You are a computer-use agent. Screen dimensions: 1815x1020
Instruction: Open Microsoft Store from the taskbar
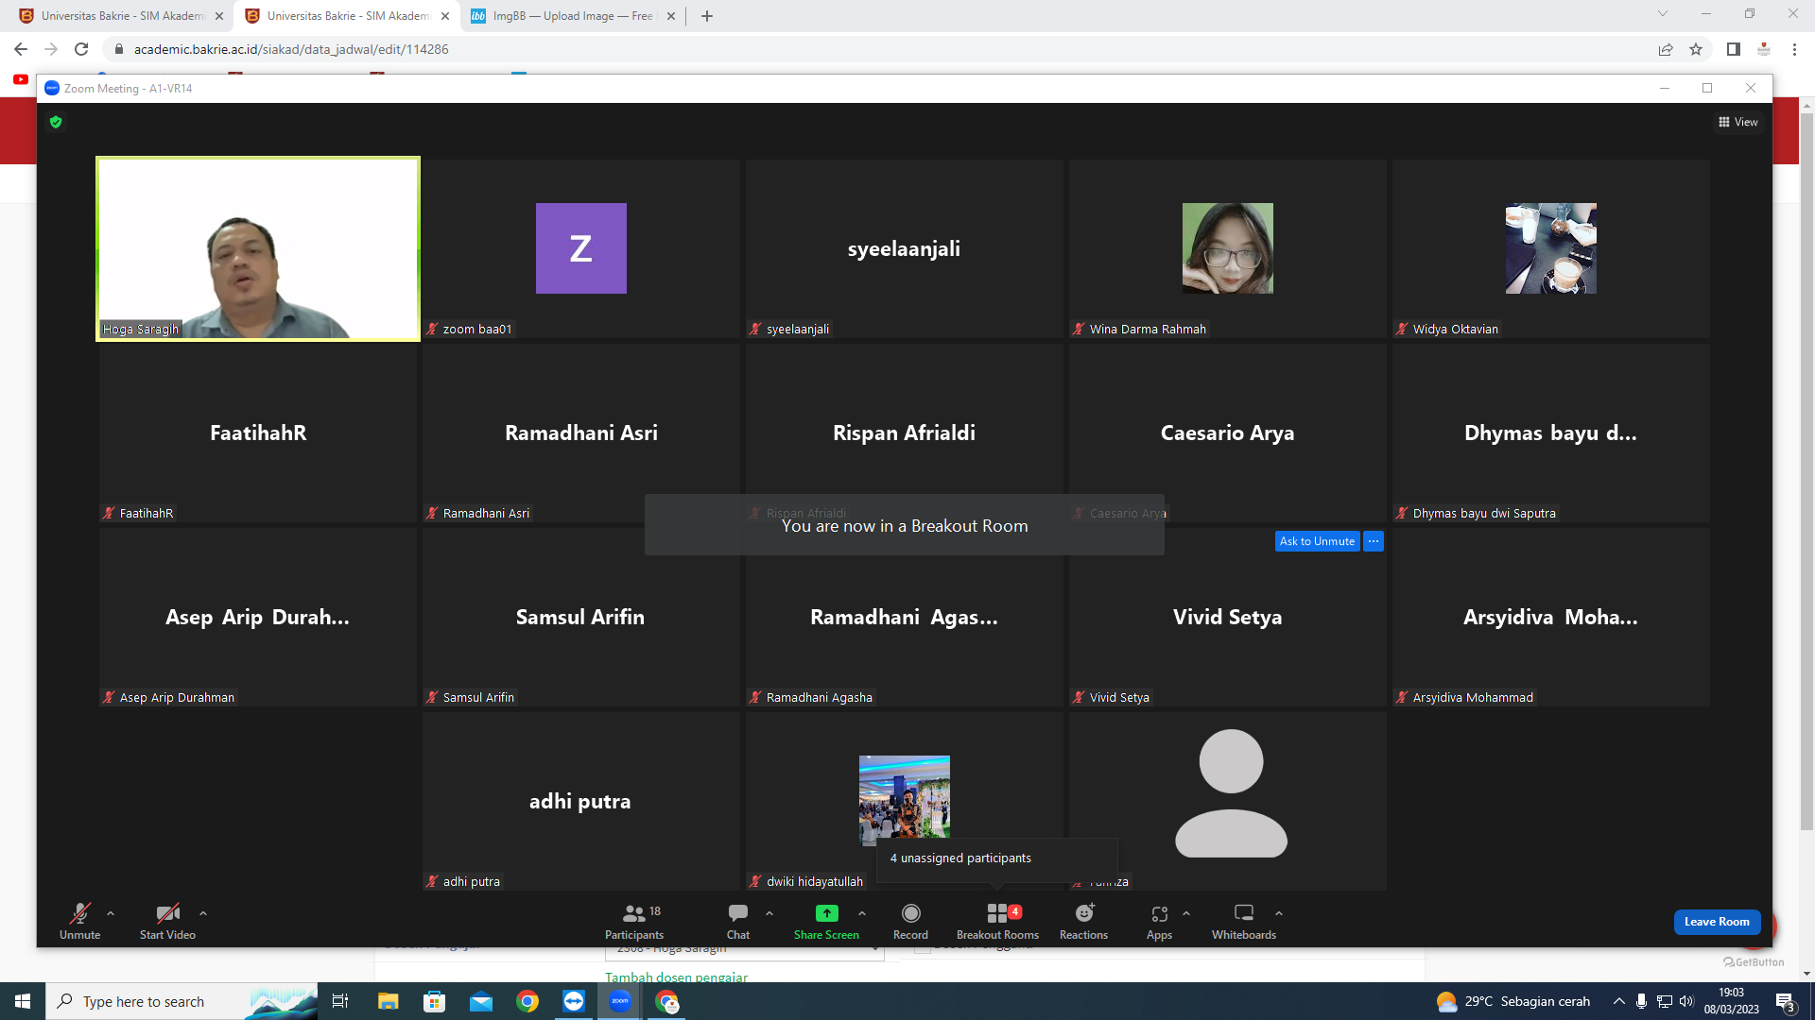pos(434,1001)
